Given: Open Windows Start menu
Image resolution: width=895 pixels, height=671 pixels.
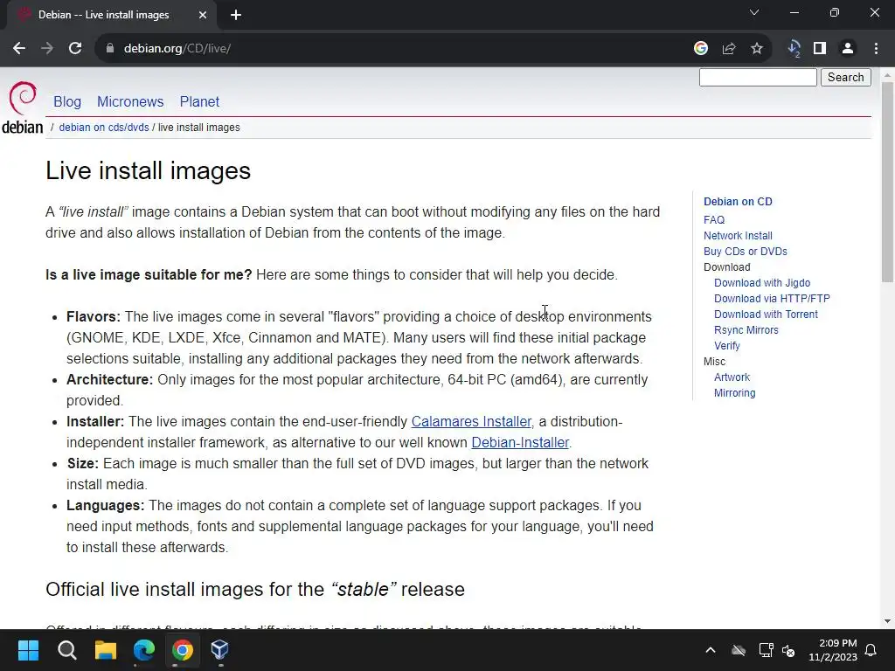Looking at the screenshot, I should point(28,650).
